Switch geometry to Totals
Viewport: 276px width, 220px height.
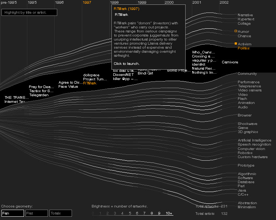(61, 213)
